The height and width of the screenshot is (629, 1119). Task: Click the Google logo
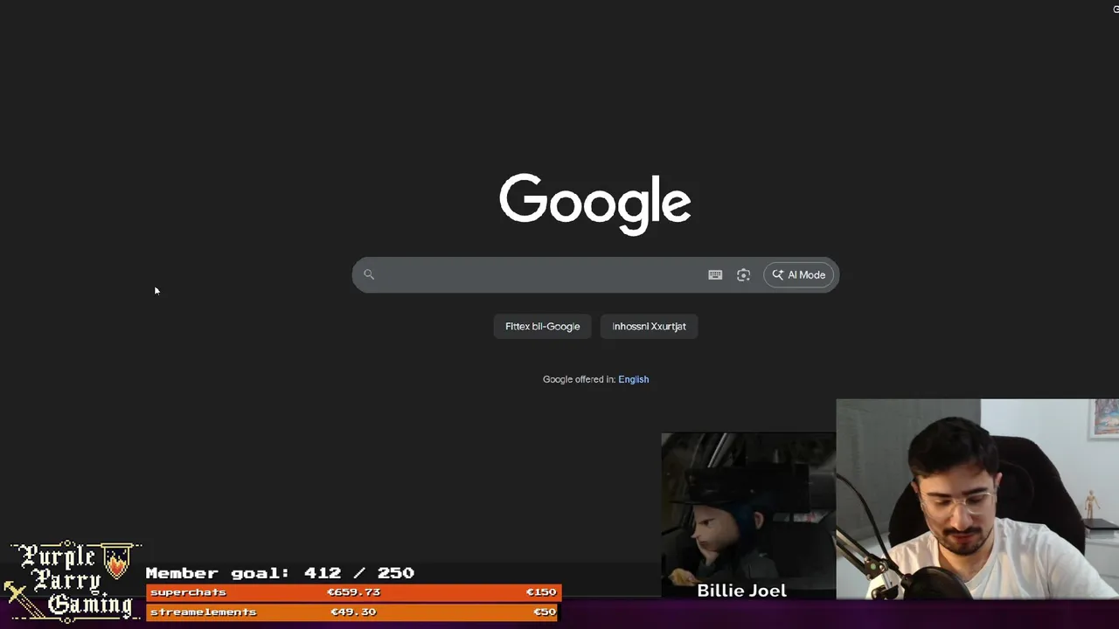point(594,204)
